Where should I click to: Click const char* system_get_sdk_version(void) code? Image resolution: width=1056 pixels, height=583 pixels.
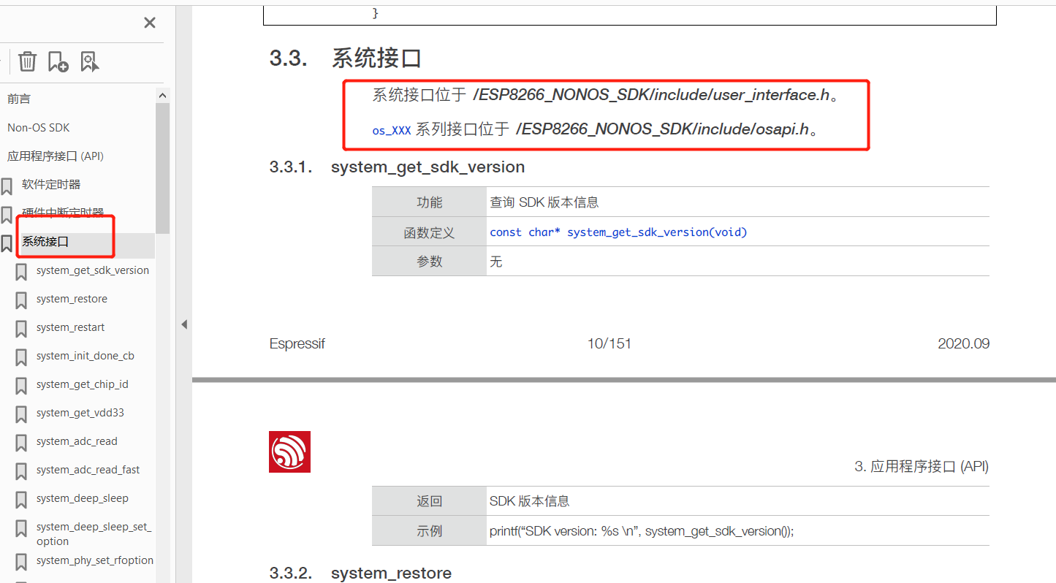pos(619,232)
